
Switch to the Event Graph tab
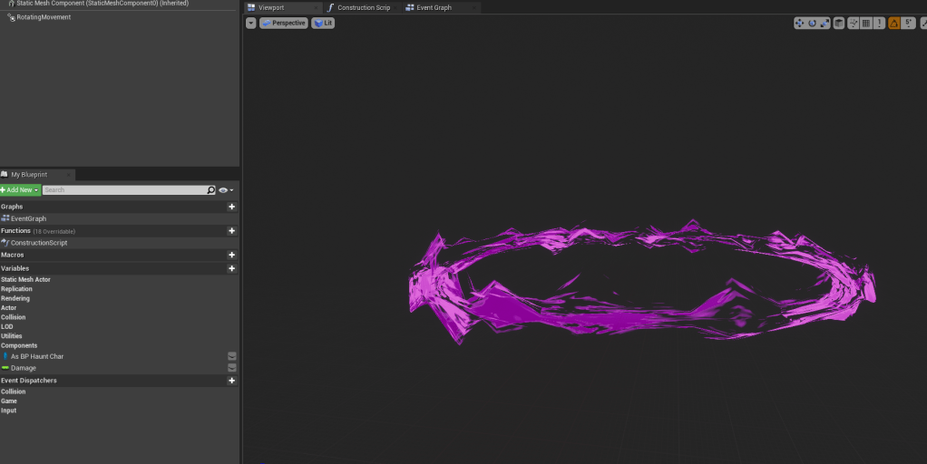coord(434,7)
